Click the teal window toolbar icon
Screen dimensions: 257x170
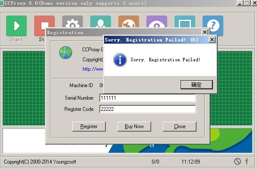pos(185,22)
